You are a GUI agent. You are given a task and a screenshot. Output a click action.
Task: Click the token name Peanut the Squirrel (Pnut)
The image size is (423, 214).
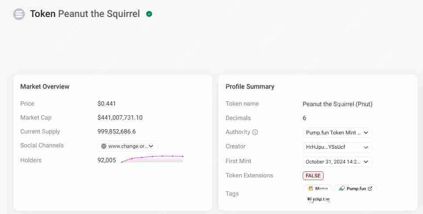click(x=338, y=104)
